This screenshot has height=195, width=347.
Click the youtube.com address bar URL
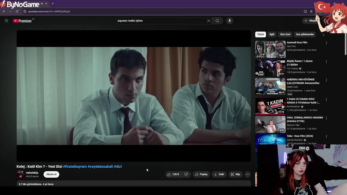(x=49, y=11)
